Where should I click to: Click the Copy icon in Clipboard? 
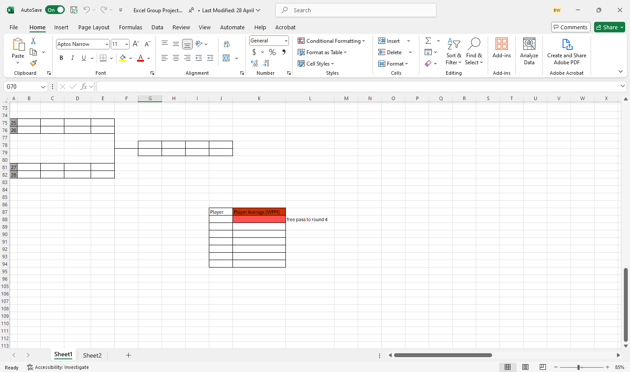pyautogui.click(x=33, y=52)
